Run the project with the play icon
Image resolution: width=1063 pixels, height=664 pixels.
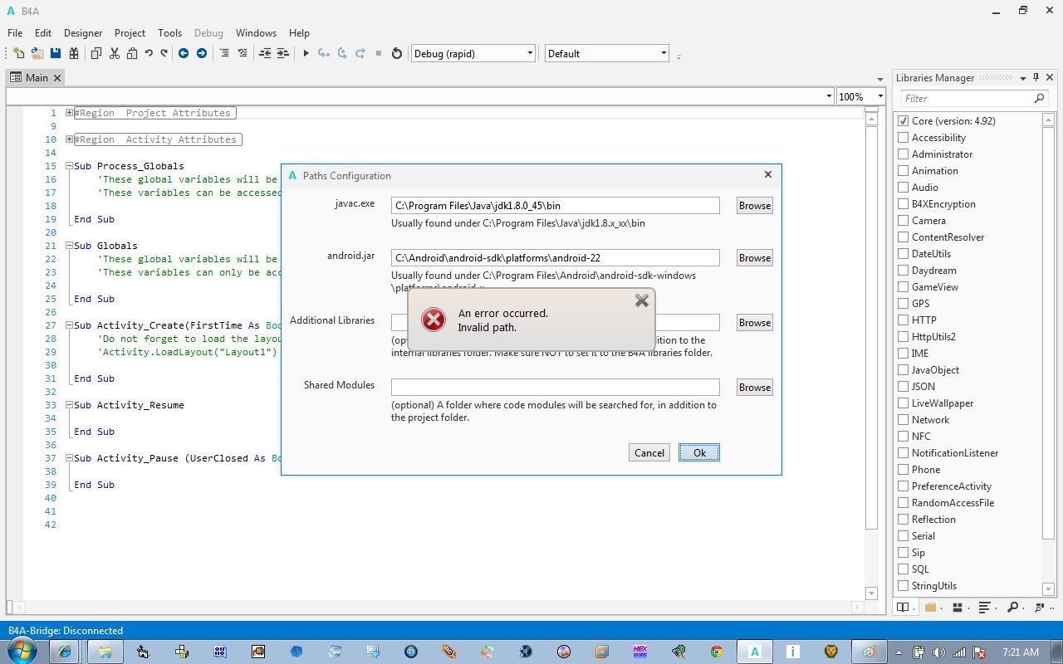point(306,53)
